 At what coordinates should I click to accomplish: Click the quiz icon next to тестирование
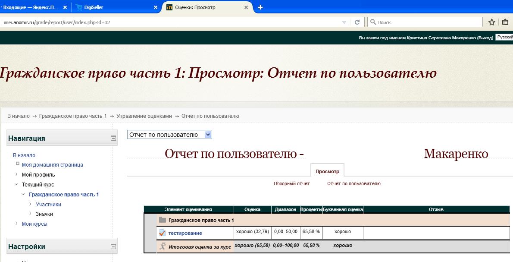(x=162, y=233)
